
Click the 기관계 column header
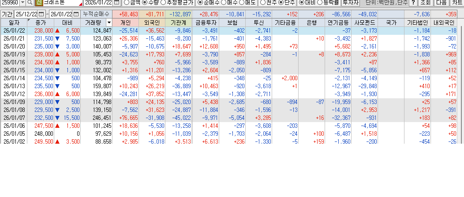point(179,22)
